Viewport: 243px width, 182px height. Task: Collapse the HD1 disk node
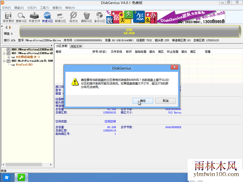[x=4, y=53]
